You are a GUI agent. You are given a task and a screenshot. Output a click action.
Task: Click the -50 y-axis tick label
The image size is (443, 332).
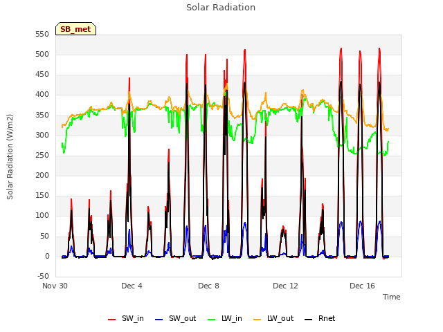pyautogui.click(x=43, y=276)
